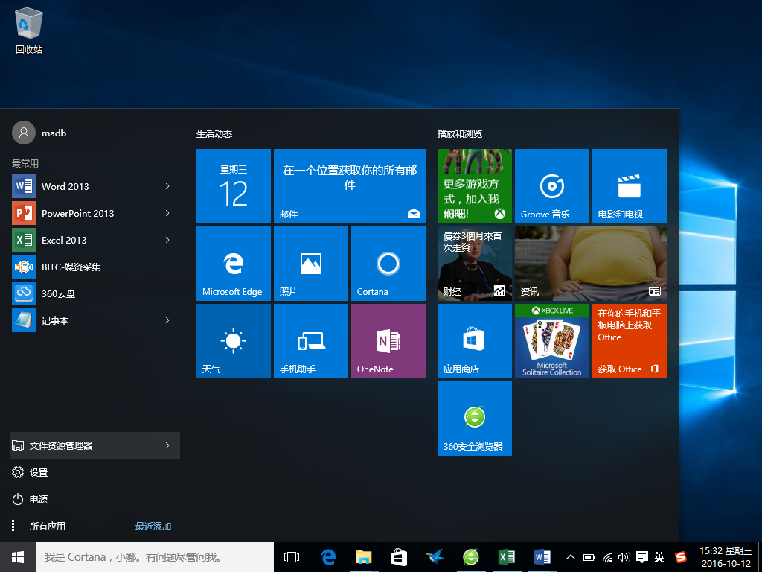Switch the 英 input language indicator
Viewport: 762px width, 572px height.
[x=659, y=557]
